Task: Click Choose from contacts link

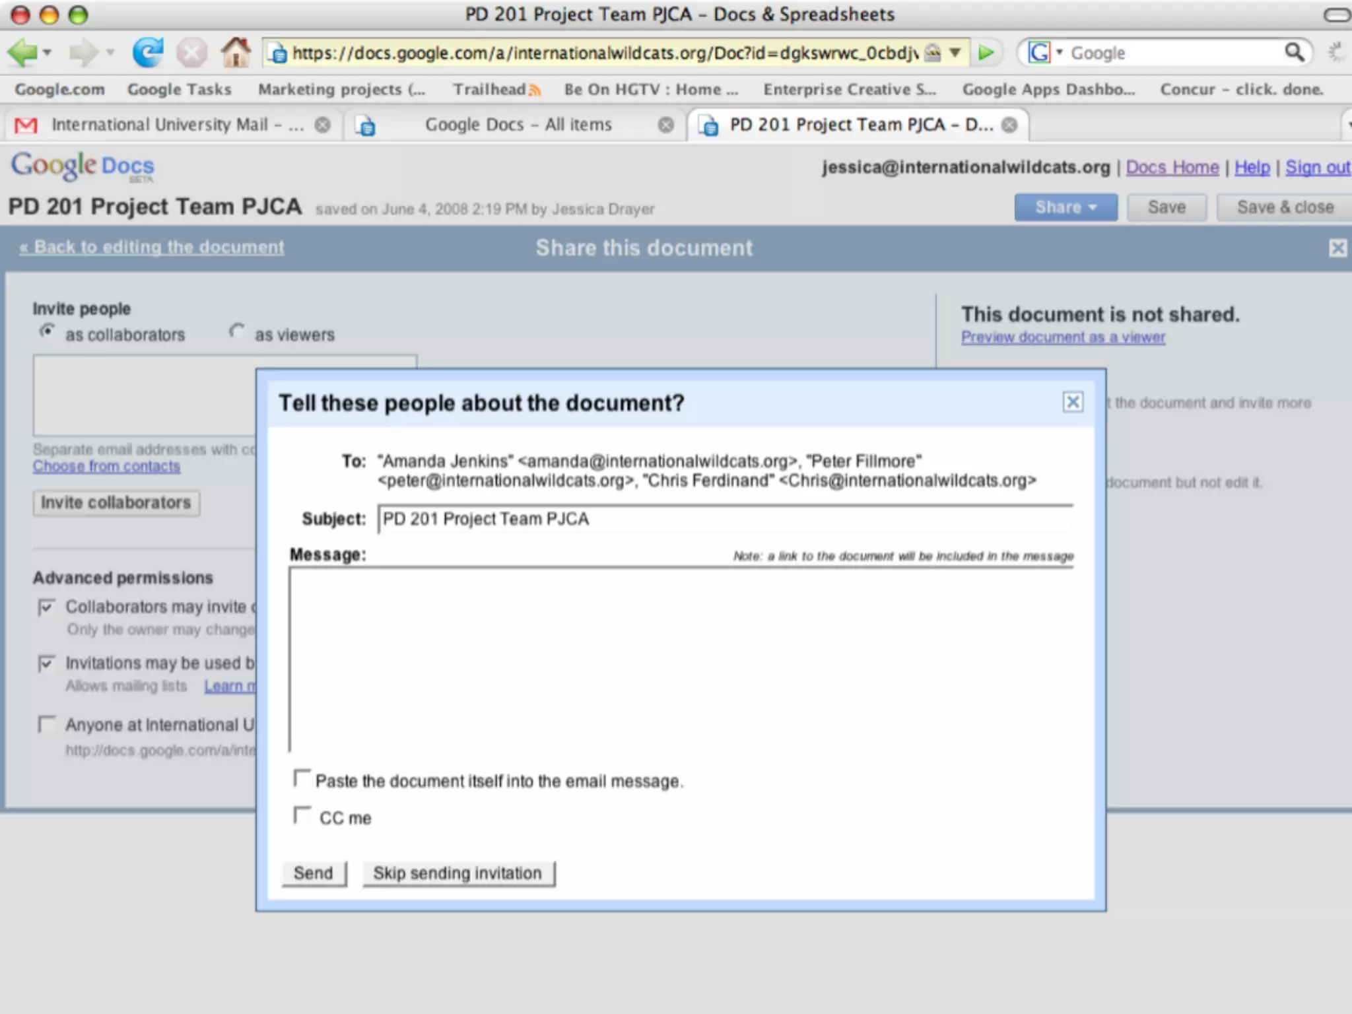Action: [x=106, y=466]
